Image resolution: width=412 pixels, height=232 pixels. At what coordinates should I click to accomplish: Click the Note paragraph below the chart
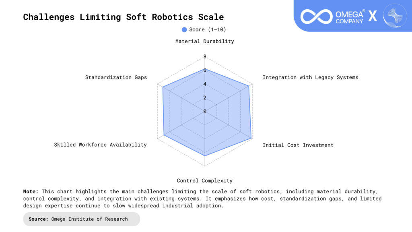click(x=202, y=199)
